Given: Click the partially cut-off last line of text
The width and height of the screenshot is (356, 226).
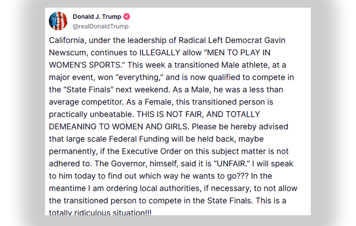Looking at the screenshot, I should tap(100, 212).
